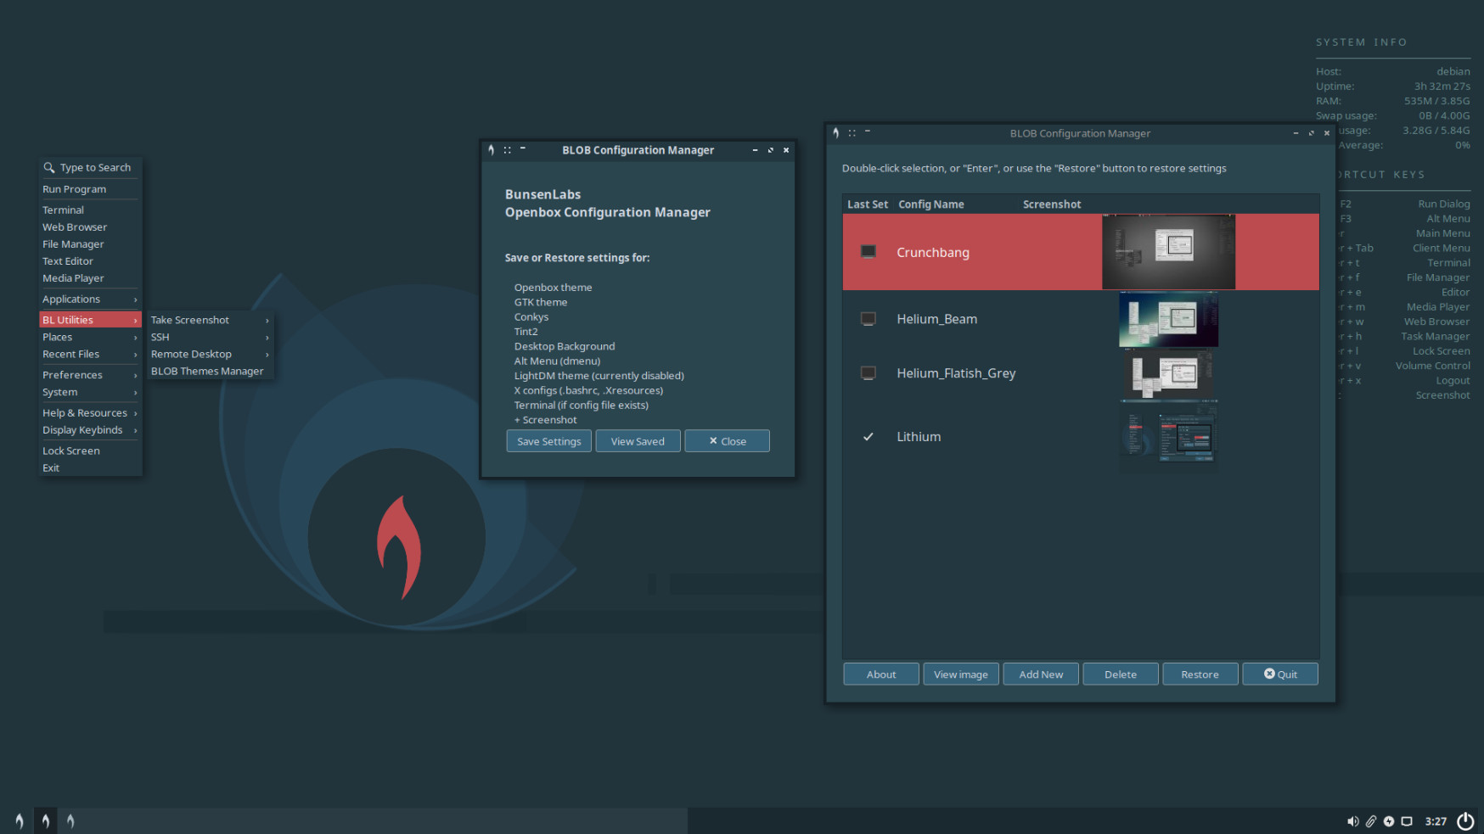Screen dimensions: 1484x834
Task: Click the volume speaker tray icon
Action: [1352, 821]
